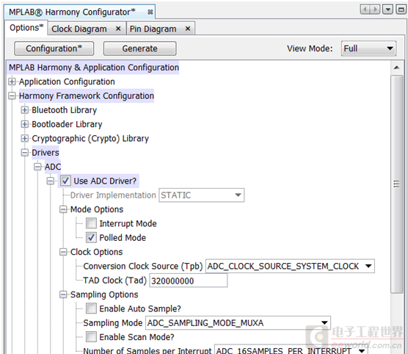Expand Cryptographic (Crypto) Library node
This screenshot has height=354, width=408.
25,138
